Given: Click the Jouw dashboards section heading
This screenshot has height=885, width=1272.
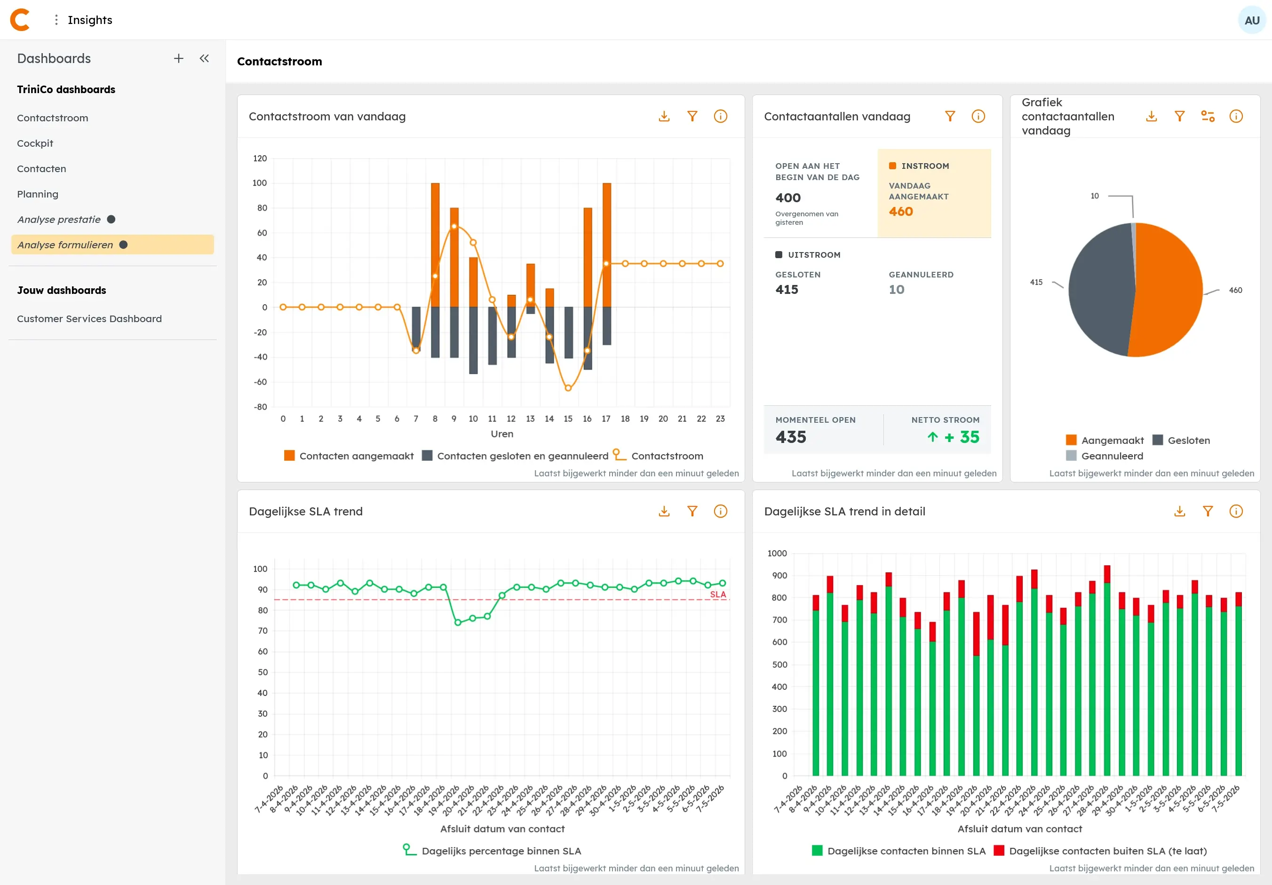Looking at the screenshot, I should tap(62, 290).
